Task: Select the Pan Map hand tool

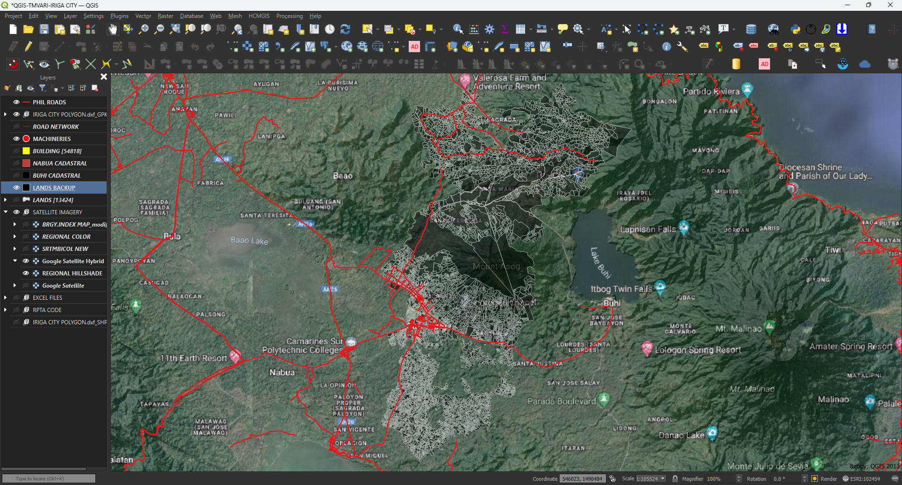Action: pos(112,29)
